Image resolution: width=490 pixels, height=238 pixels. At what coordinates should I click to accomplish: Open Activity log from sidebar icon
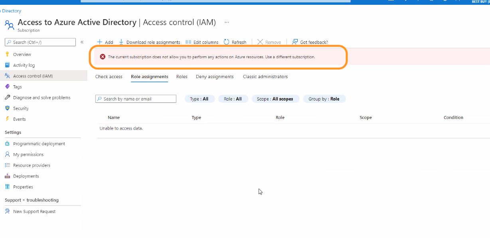pos(7,65)
